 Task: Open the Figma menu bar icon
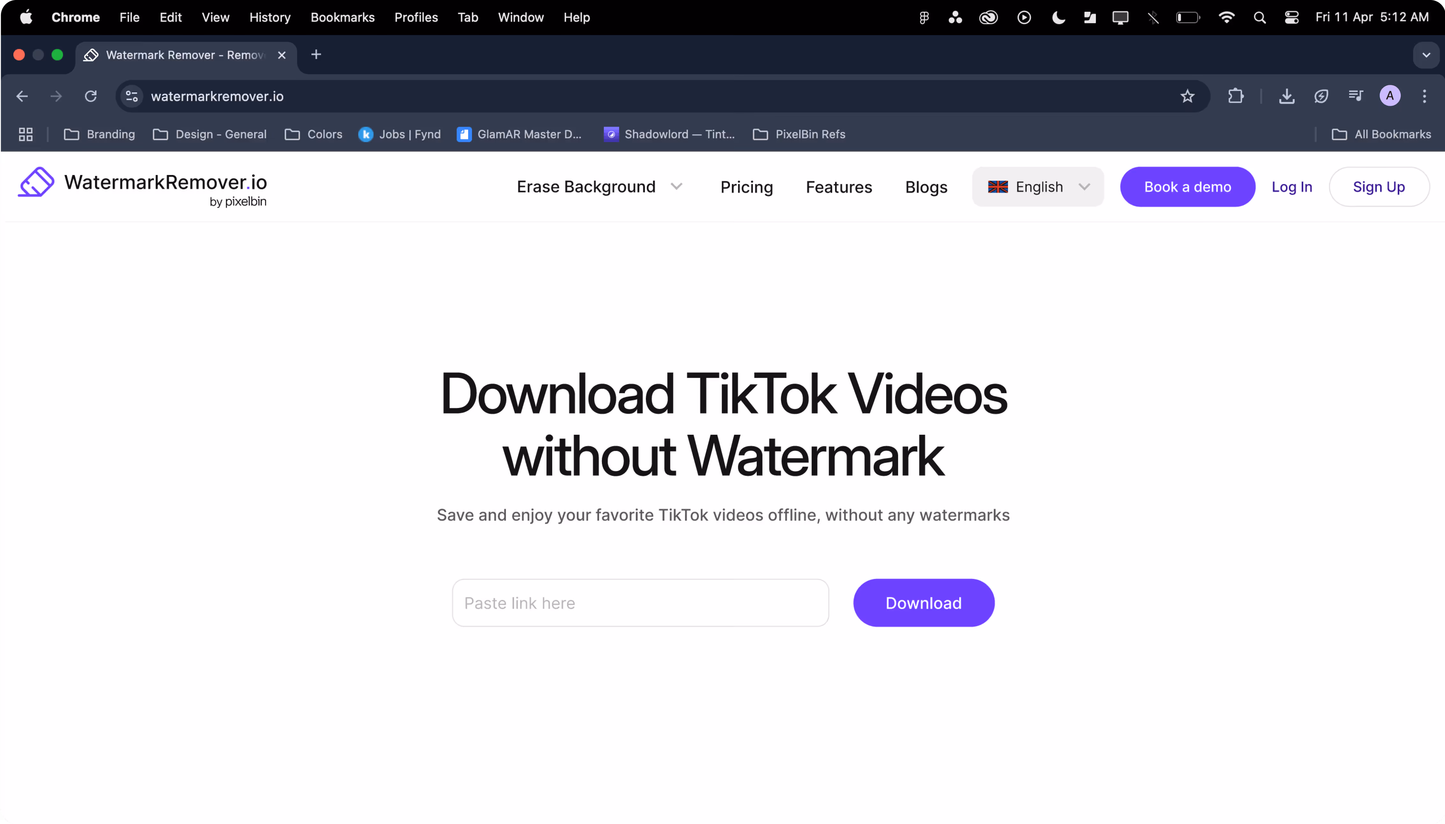pyautogui.click(x=924, y=18)
